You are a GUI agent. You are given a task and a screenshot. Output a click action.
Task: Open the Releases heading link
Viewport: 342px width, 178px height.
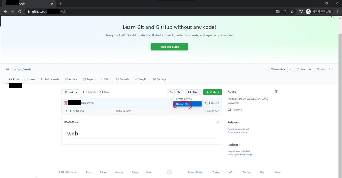coord(233,122)
